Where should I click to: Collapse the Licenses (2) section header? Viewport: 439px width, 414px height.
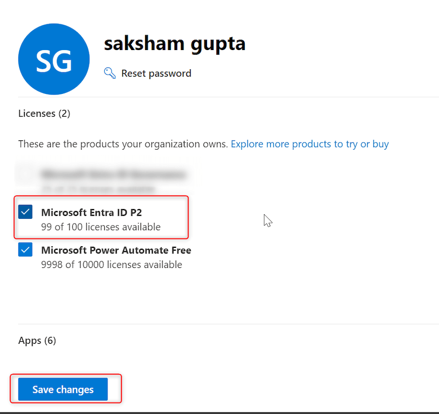coord(44,114)
